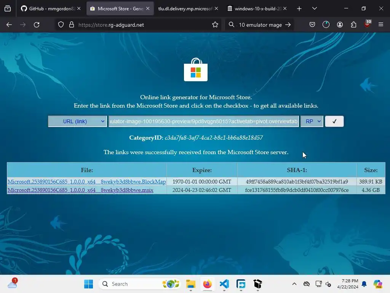Open Copilot preview icon

[378, 284]
